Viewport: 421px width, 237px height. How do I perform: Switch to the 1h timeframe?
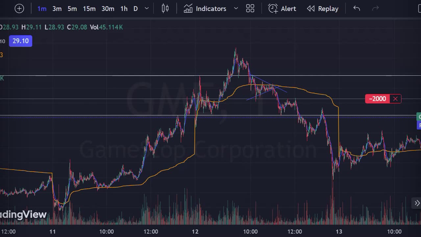(124, 9)
